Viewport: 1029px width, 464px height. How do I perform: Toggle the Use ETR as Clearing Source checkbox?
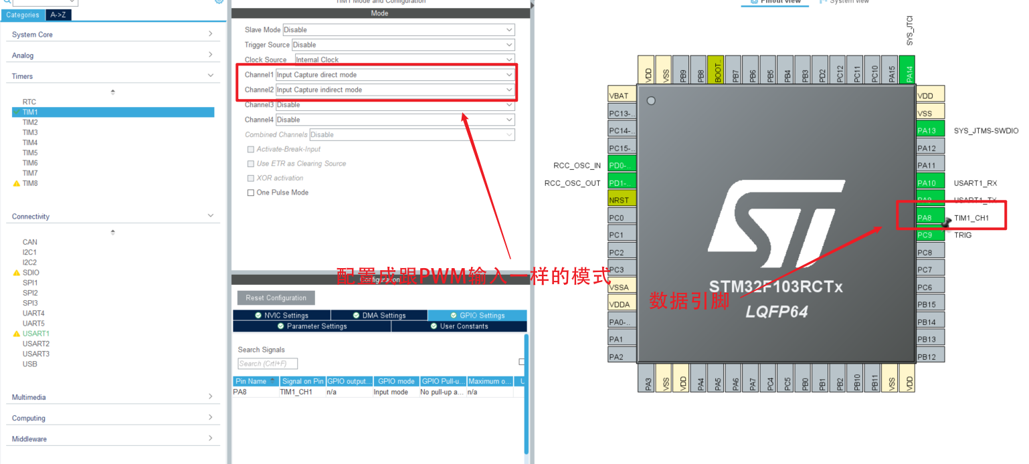[251, 164]
